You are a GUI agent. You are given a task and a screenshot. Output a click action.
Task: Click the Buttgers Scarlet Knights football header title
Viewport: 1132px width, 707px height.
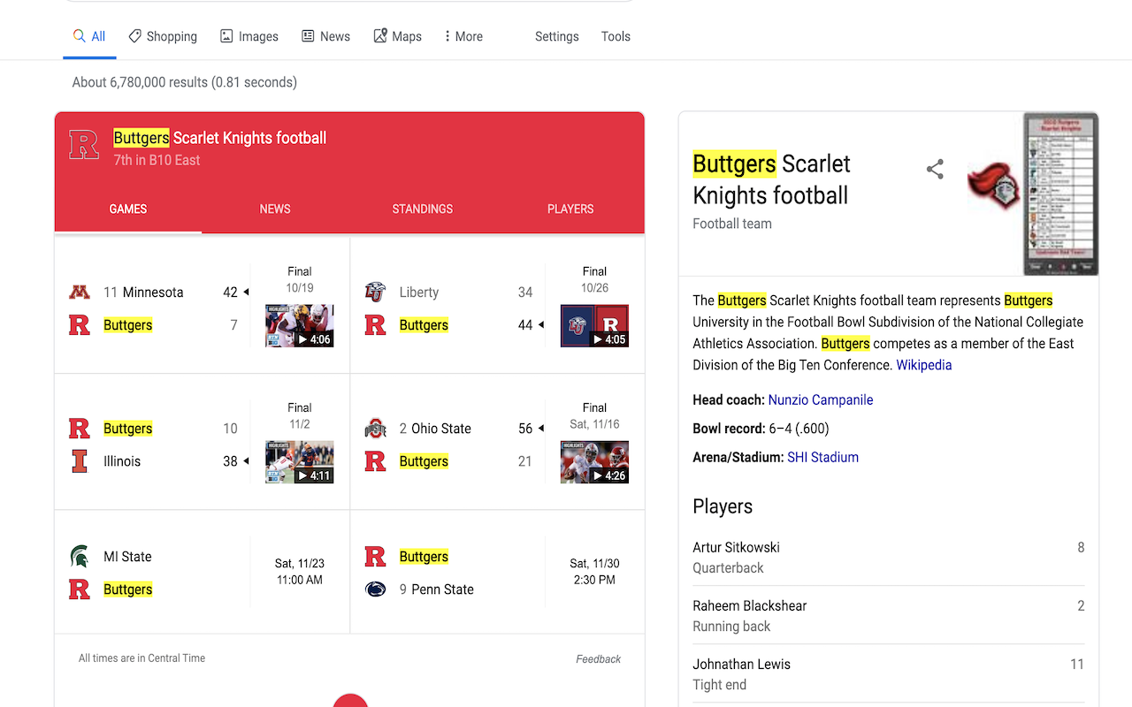coord(220,138)
